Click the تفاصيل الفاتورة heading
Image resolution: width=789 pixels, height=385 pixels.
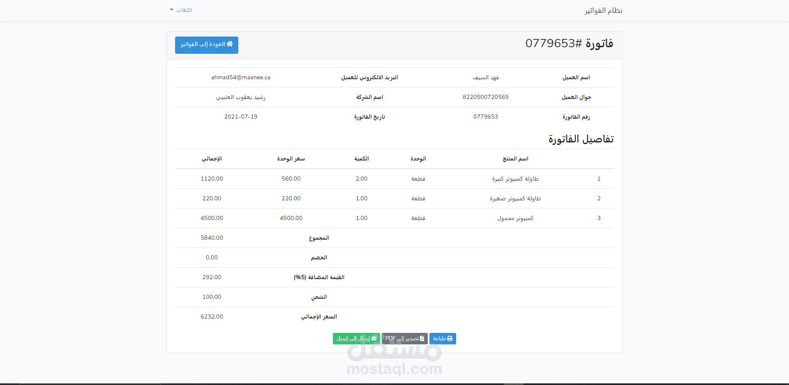click(x=581, y=139)
